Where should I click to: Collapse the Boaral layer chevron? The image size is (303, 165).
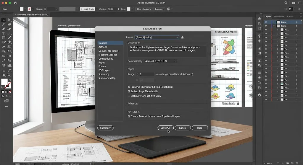coord(274,26)
